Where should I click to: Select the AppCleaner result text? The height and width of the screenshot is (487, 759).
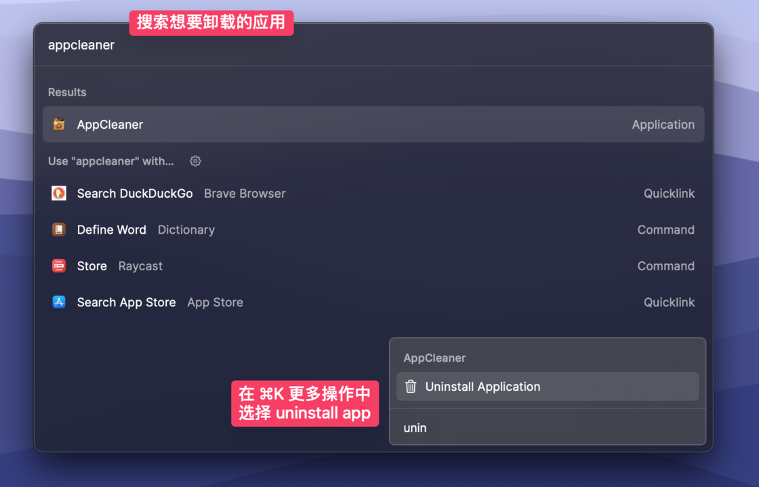pos(110,125)
